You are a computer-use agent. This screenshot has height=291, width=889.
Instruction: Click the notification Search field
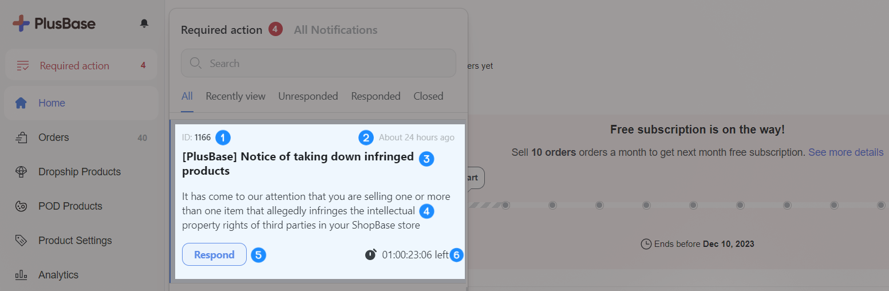pyautogui.click(x=318, y=63)
